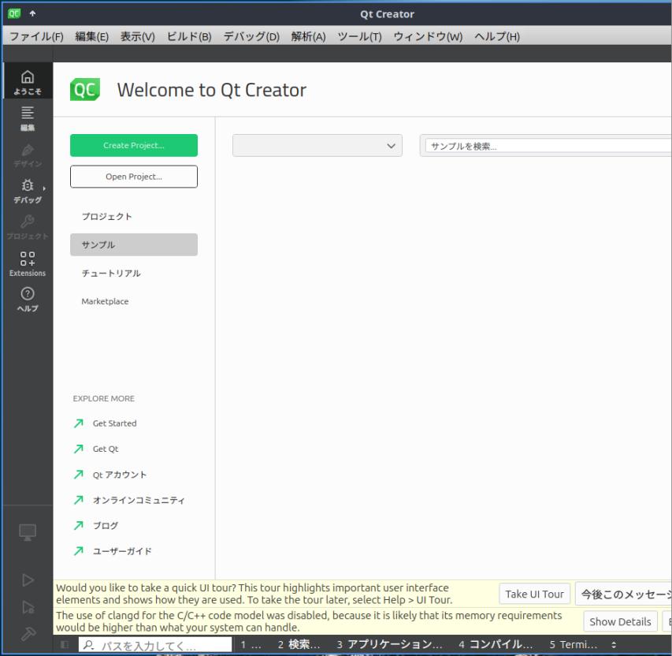The width and height of the screenshot is (672, 656).
Task: Select the Marketplace tab
Action: click(134, 301)
